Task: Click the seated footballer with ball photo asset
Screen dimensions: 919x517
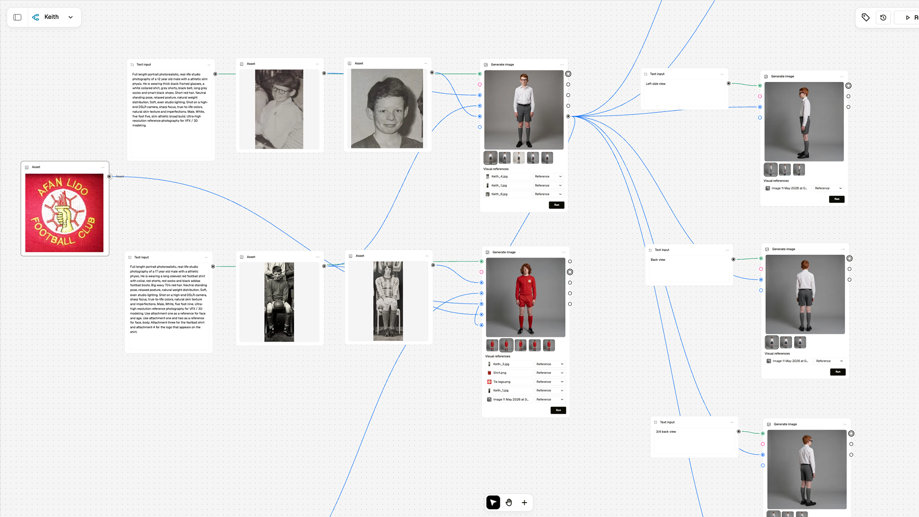Action: point(279,302)
